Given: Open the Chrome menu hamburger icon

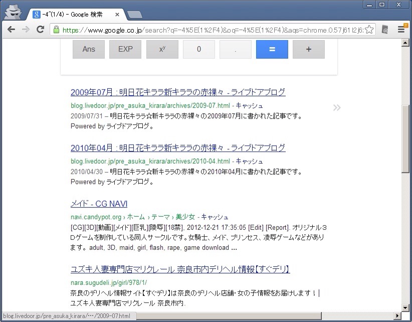Looking at the screenshot, I should click(x=401, y=30).
